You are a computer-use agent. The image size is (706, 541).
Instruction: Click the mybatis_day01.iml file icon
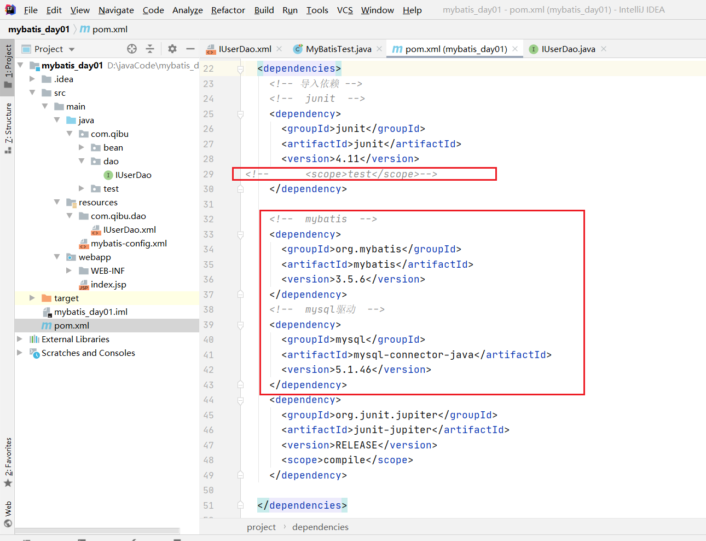point(47,312)
